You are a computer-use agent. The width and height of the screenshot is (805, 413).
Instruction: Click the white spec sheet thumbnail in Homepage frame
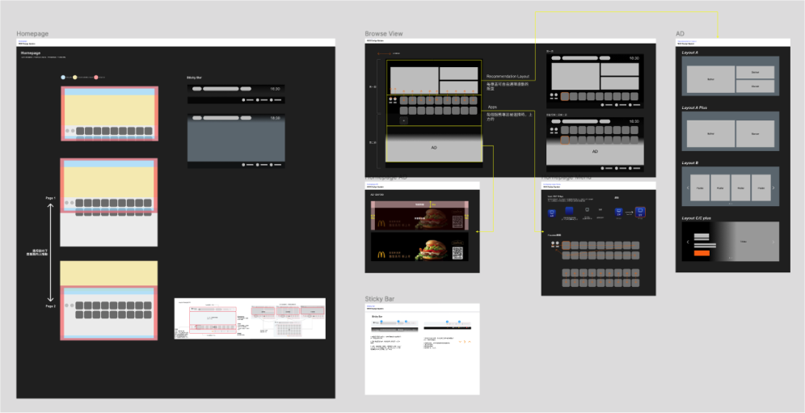pos(250,318)
